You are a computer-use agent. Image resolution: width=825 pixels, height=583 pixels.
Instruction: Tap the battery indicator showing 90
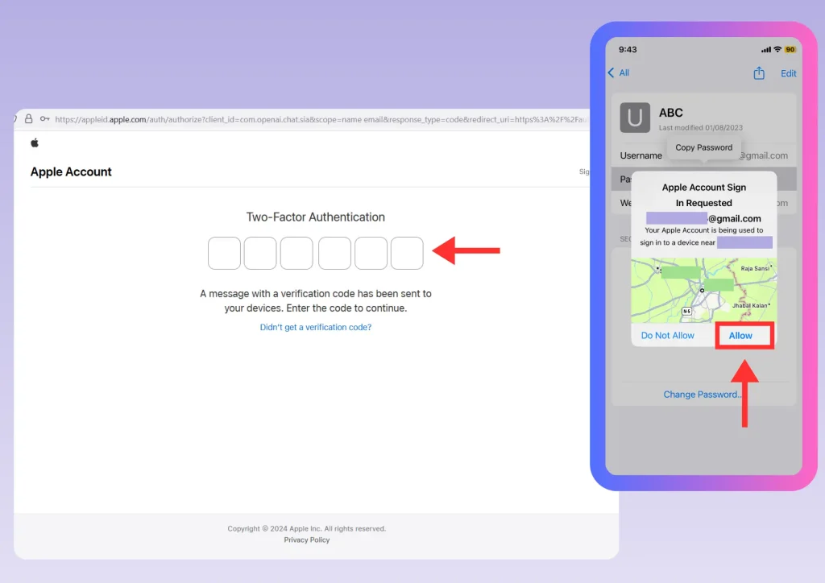point(790,49)
